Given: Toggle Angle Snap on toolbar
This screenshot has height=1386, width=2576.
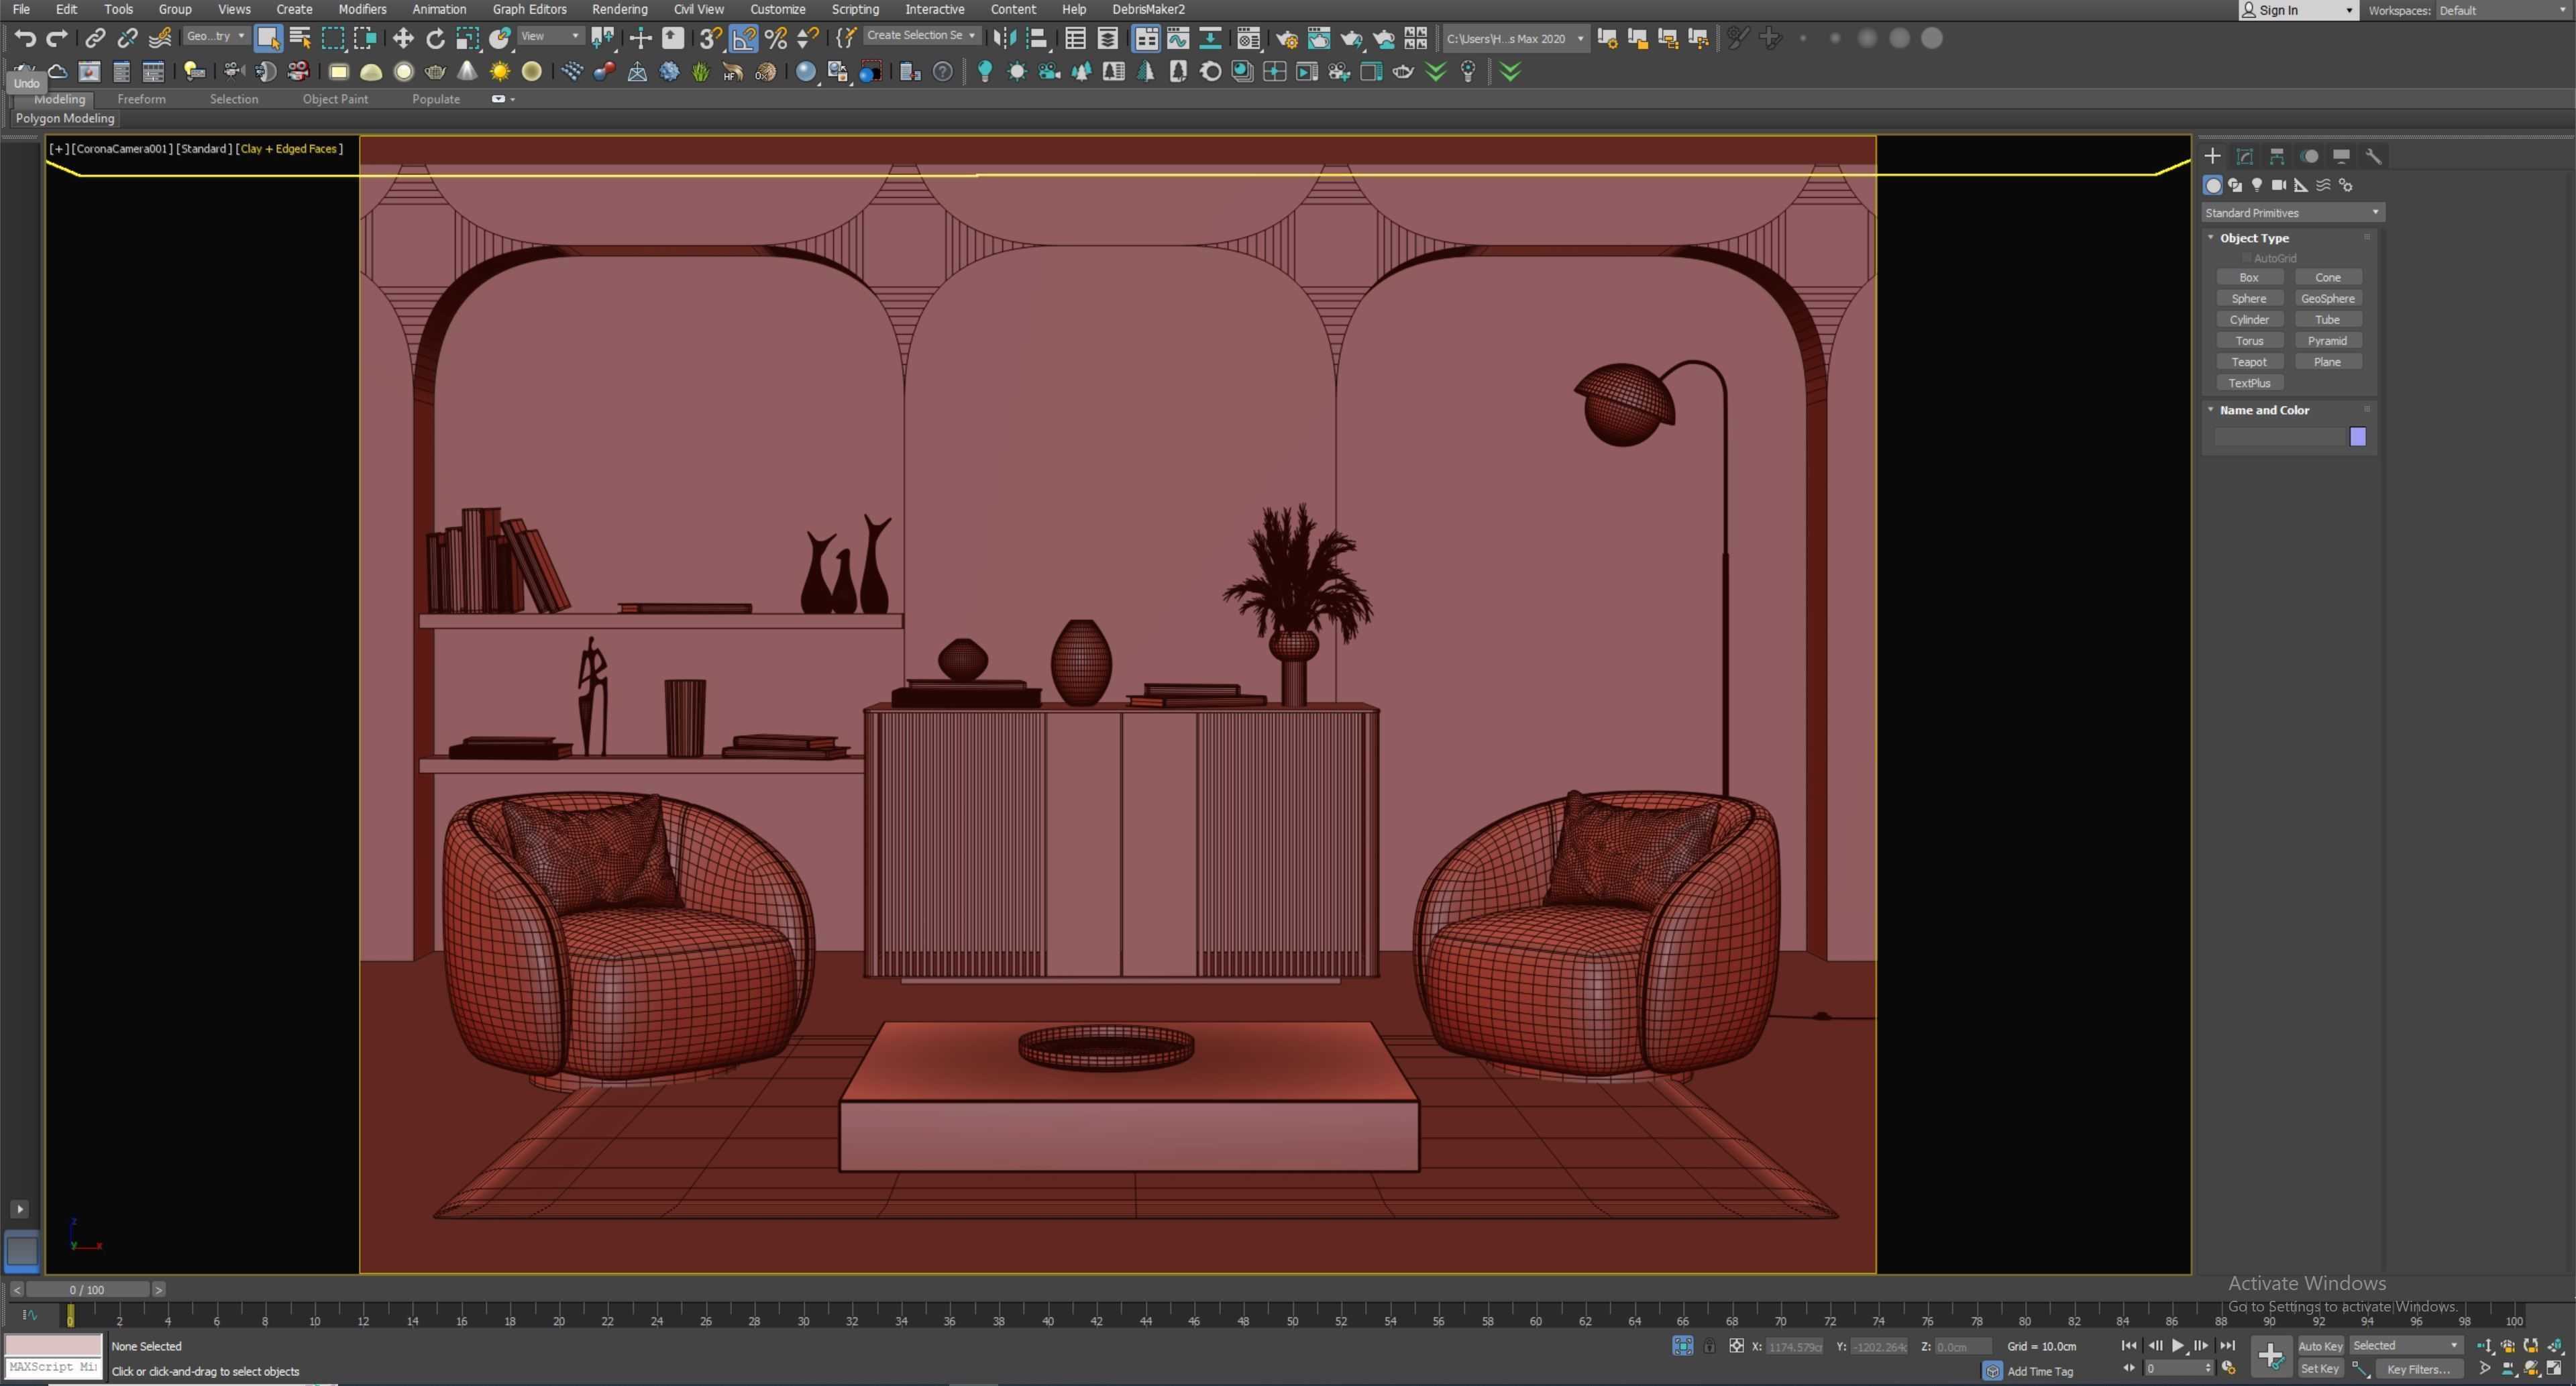Looking at the screenshot, I should 743,38.
